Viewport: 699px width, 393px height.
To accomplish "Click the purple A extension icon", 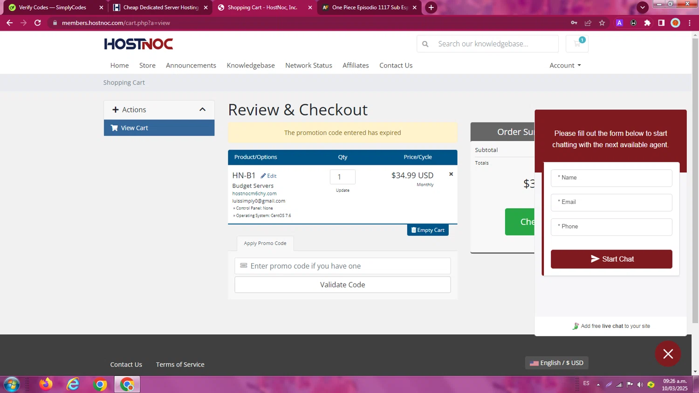I will point(619,23).
